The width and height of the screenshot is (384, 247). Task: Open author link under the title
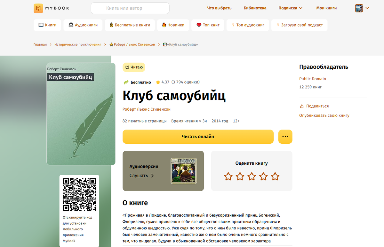click(147, 109)
